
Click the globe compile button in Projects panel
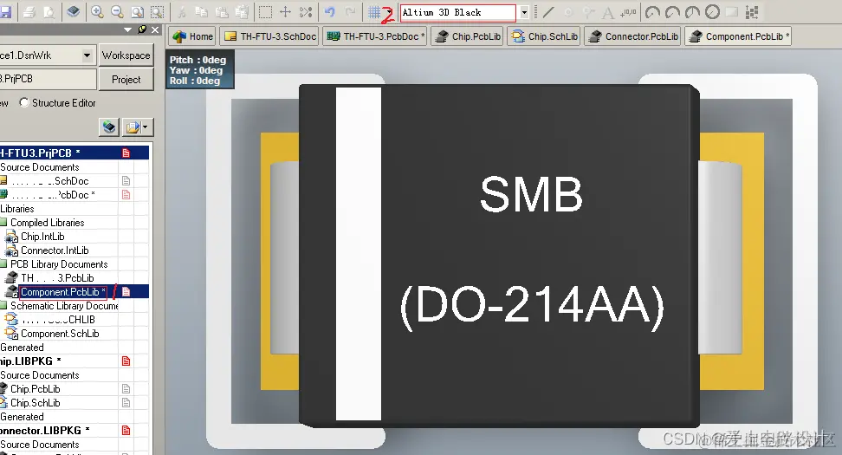109,127
